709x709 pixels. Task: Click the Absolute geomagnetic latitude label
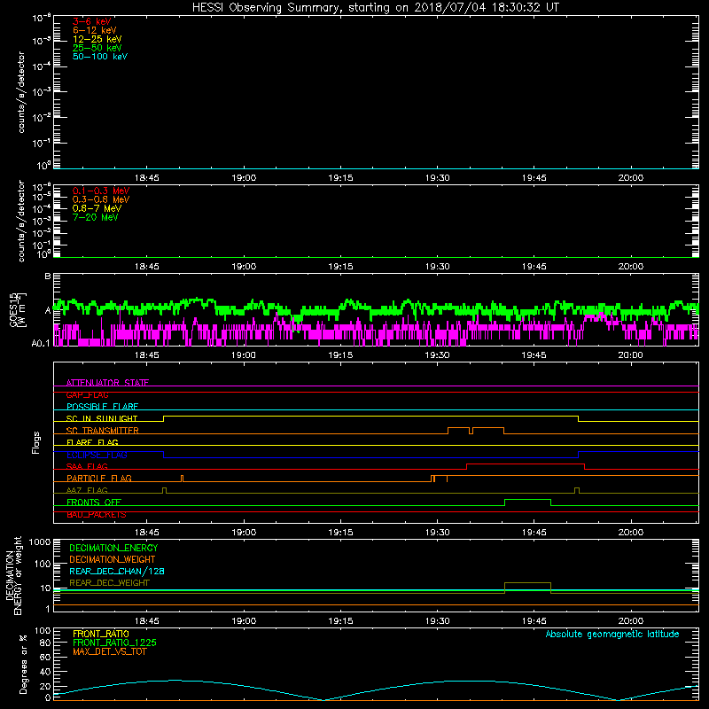click(x=612, y=634)
